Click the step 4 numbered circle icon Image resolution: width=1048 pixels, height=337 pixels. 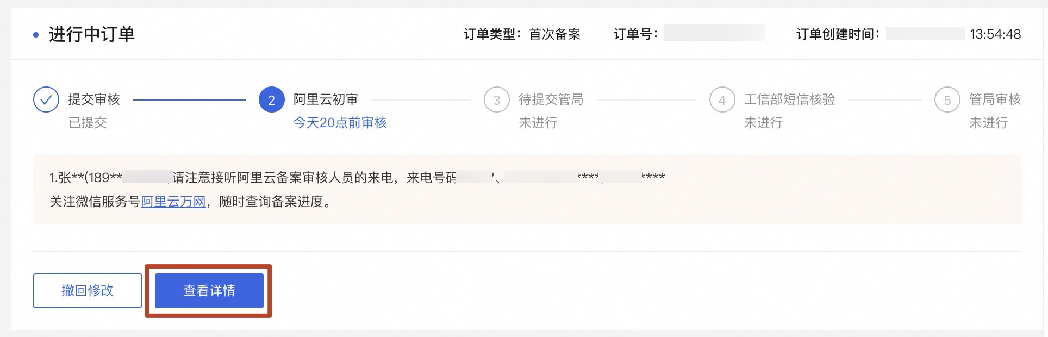tap(722, 100)
